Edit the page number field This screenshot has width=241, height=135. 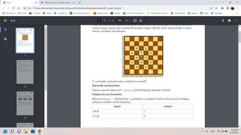point(99,20)
